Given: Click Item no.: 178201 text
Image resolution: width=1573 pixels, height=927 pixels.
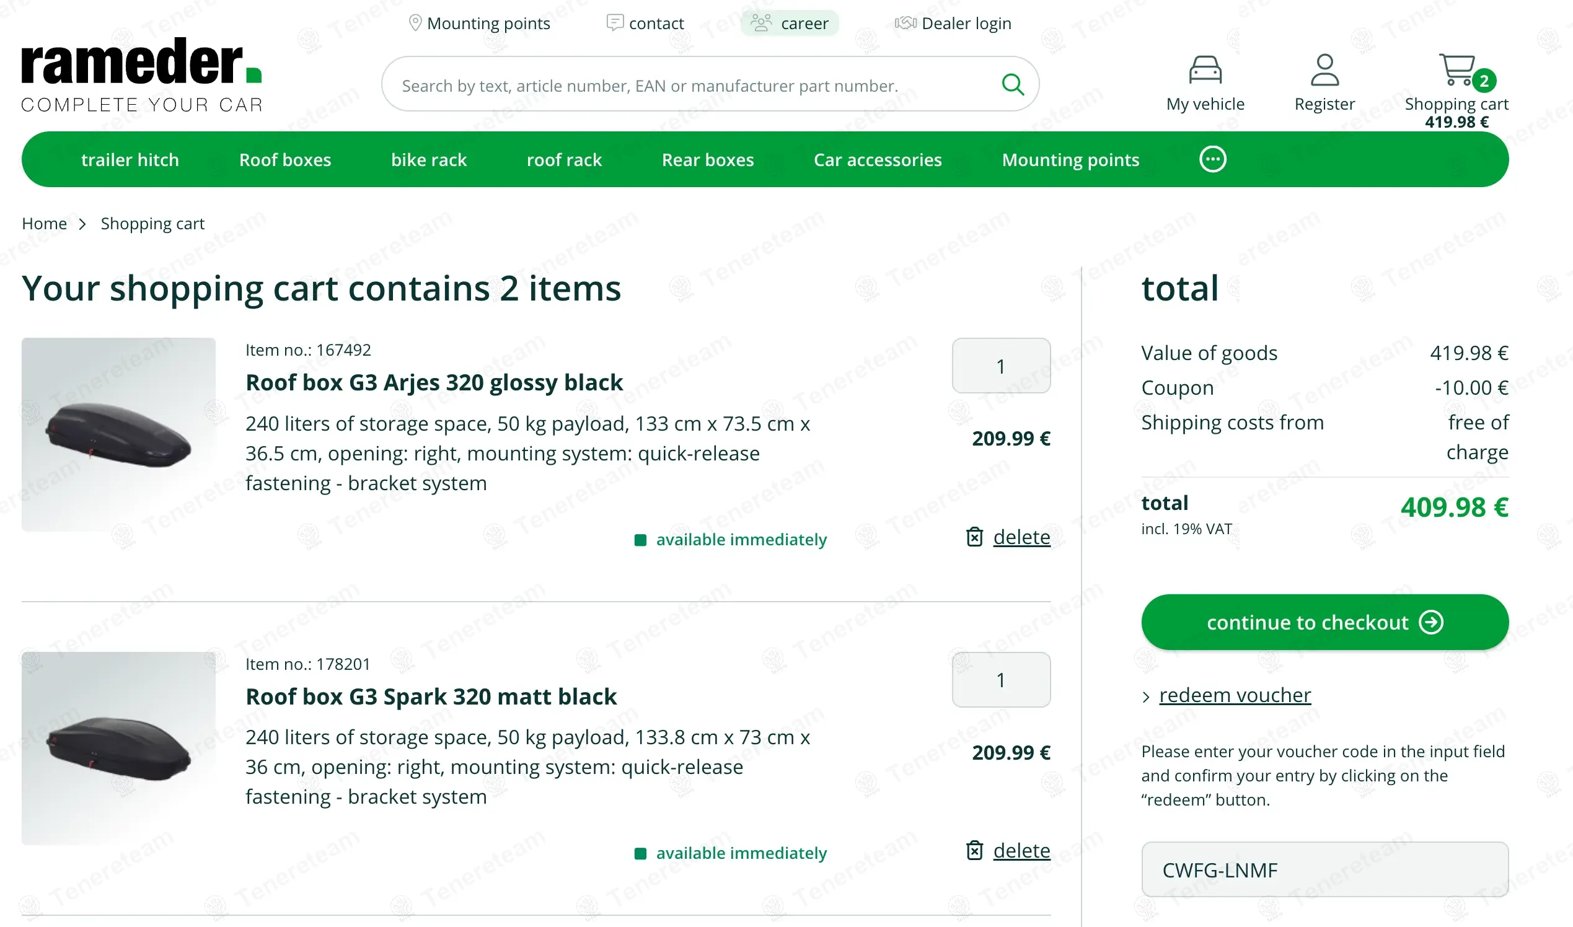Looking at the screenshot, I should tap(308, 664).
